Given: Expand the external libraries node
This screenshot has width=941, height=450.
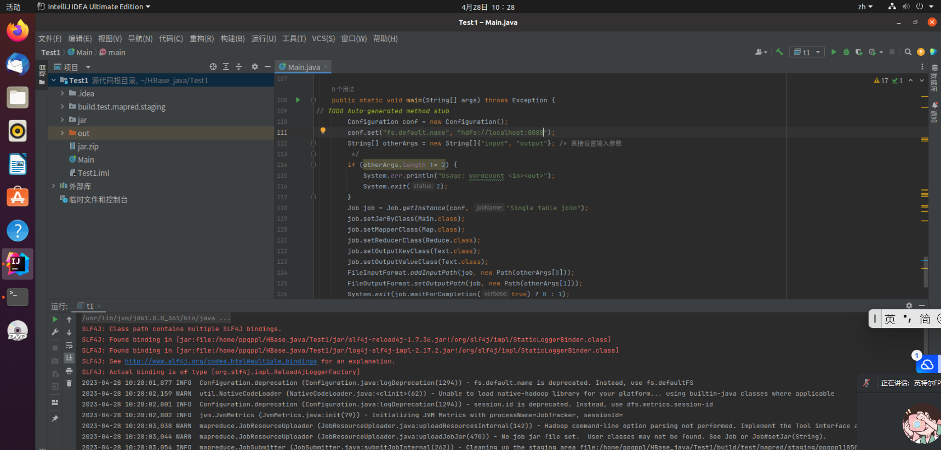Looking at the screenshot, I should click(x=54, y=186).
